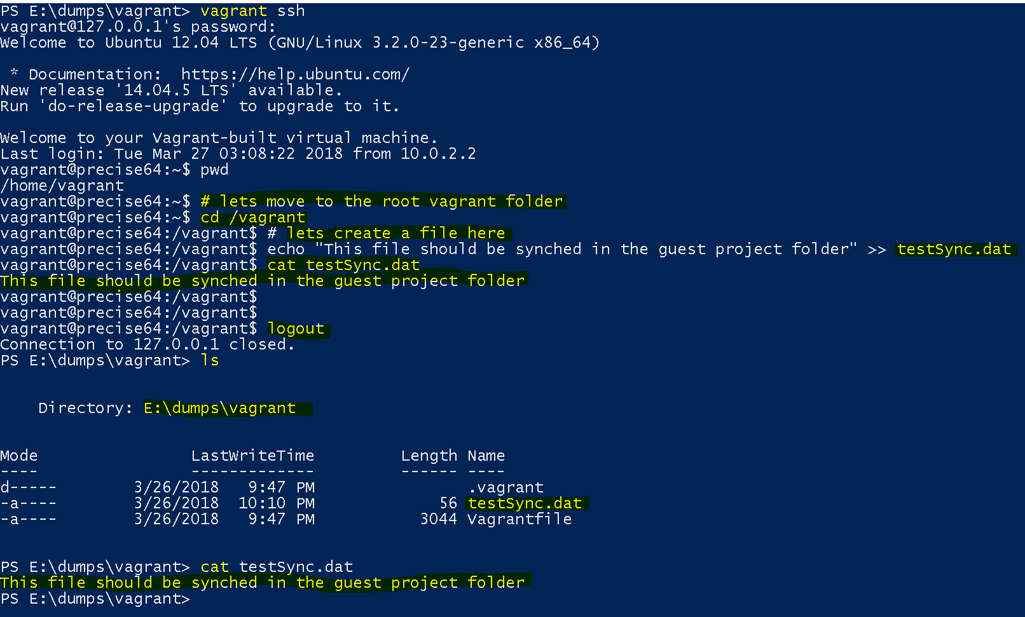This screenshot has width=1025, height=617.
Task: Click the '/home/vagrant' output line
Action: pyautogui.click(x=62, y=186)
